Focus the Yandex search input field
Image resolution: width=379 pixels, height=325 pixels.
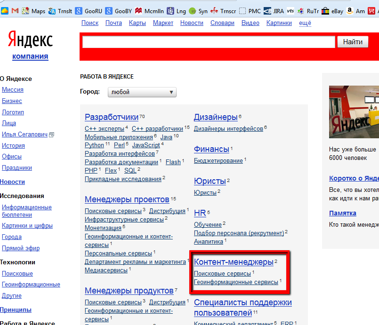tap(208, 42)
